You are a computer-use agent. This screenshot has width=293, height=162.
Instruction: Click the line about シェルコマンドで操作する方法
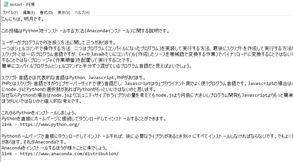[147, 48]
